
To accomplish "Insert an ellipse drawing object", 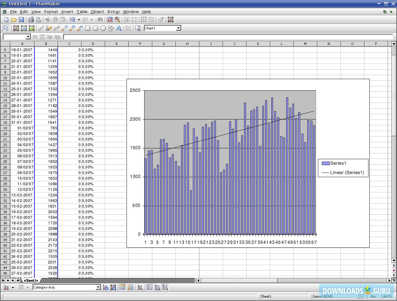I will click(x=103, y=28).
